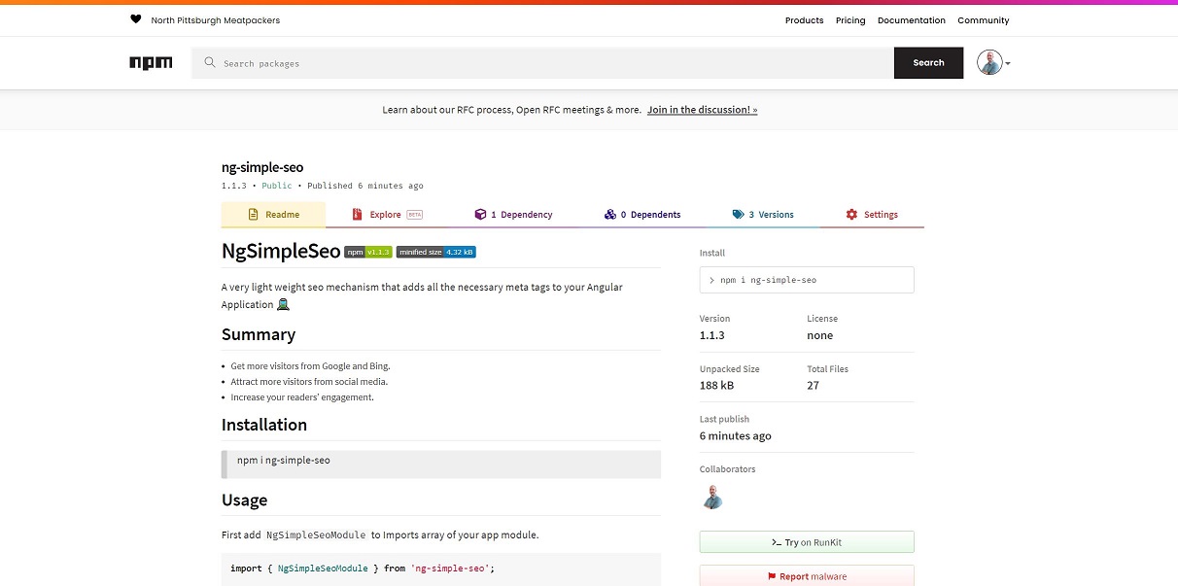Click the npm v1.1.3 badge
Viewport: 1178px width, 586px height.
(368, 252)
